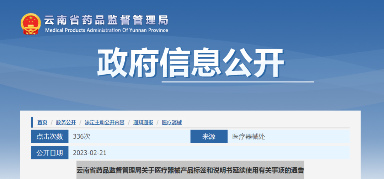Click the article title about 标签和说明书延续使用
384x179 pixels.
coord(190,170)
